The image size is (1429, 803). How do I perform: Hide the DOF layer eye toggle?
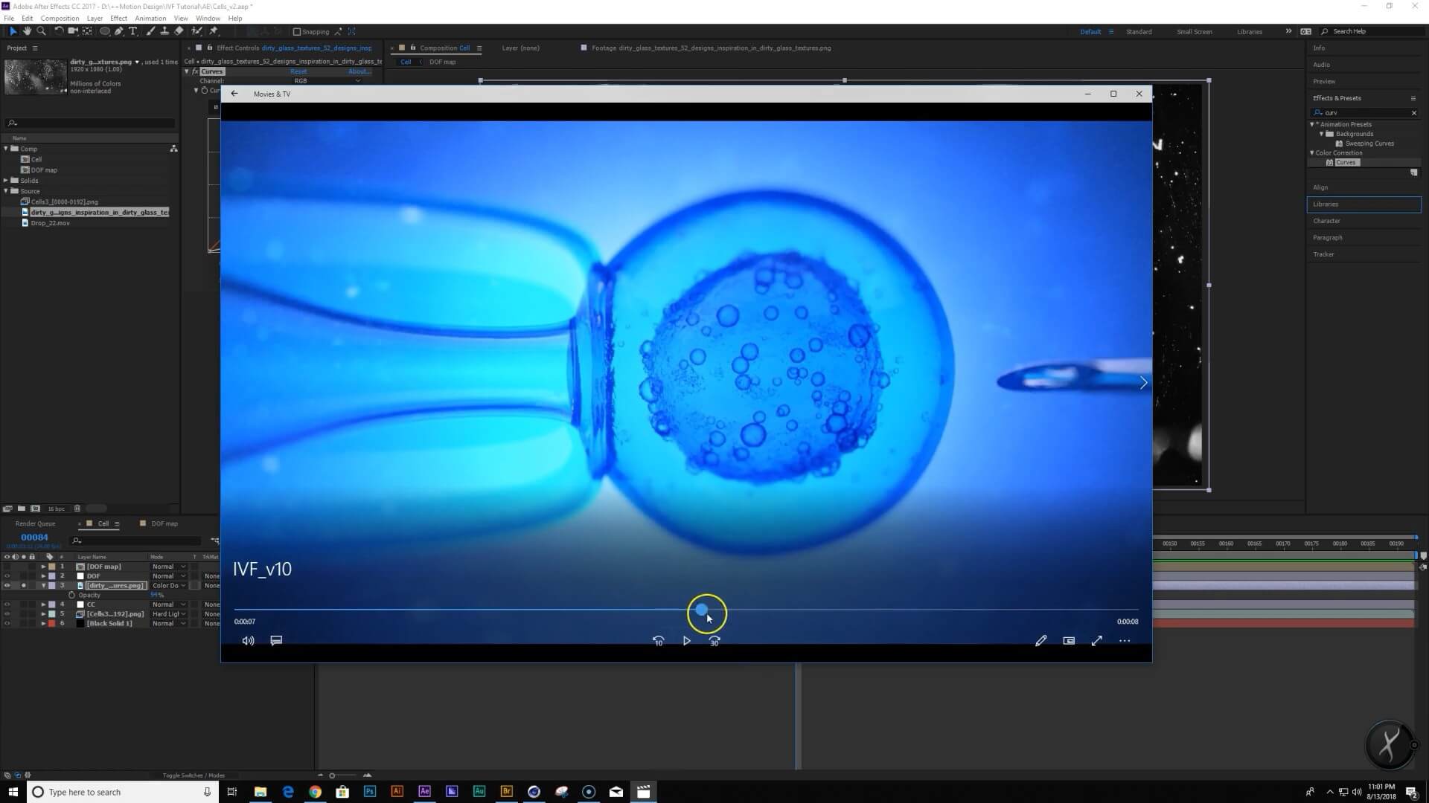pos(7,576)
